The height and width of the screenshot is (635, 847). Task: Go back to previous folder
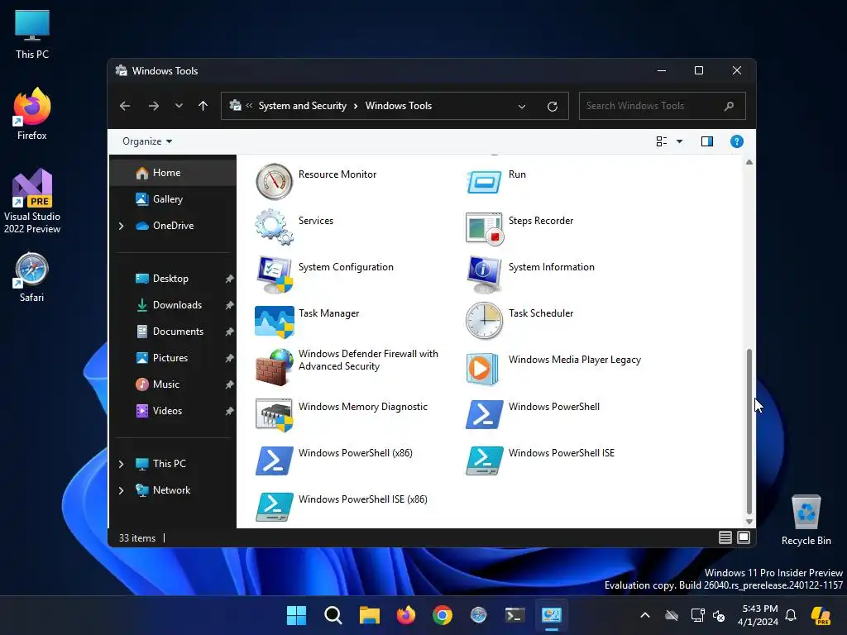tap(125, 106)
